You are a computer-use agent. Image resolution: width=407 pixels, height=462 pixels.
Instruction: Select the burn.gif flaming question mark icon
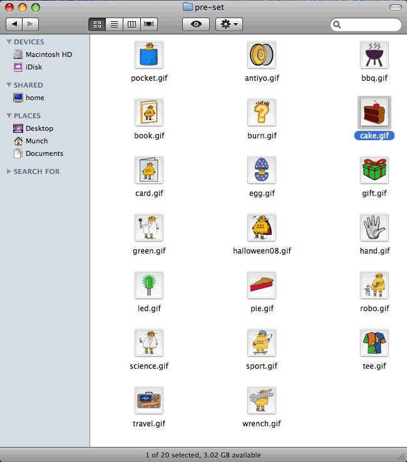point(262,112)
